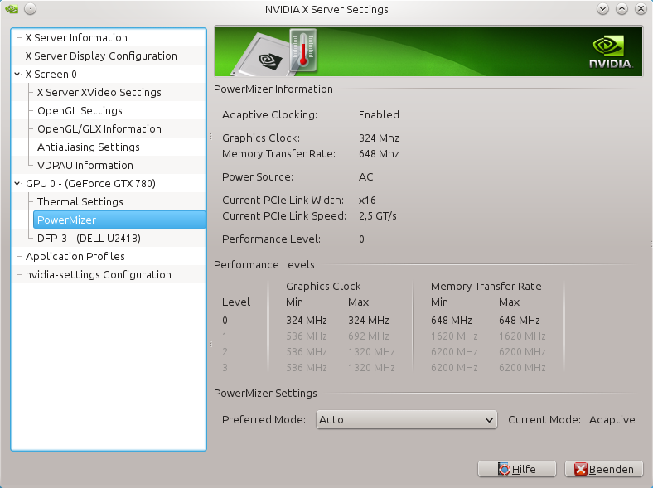Image resolution: width=653 pixels, height=488 pixels.
Task: Click the NVIDIA logo in the banner
Action: pos(611,52)
